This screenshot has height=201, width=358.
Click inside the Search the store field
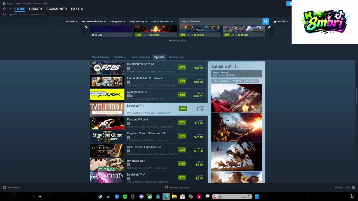[221, 21]
